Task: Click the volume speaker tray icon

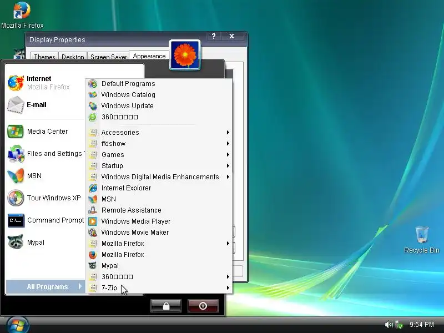Action: click(x=389, y=325)
